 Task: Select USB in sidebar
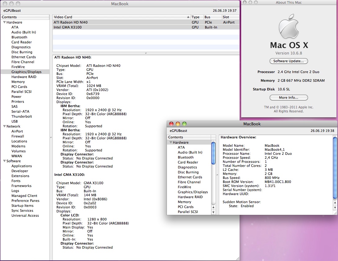pyautogui.click(x=15, y=121)
